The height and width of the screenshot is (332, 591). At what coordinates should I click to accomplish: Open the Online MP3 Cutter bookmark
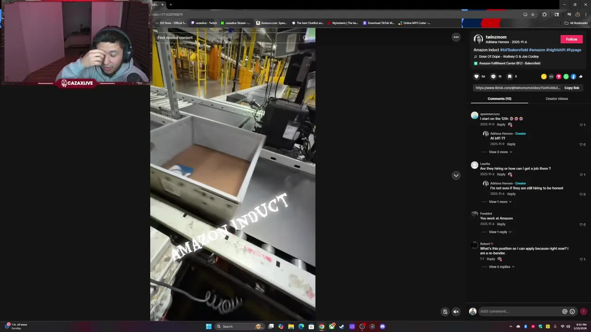click(x=414, y=23)
